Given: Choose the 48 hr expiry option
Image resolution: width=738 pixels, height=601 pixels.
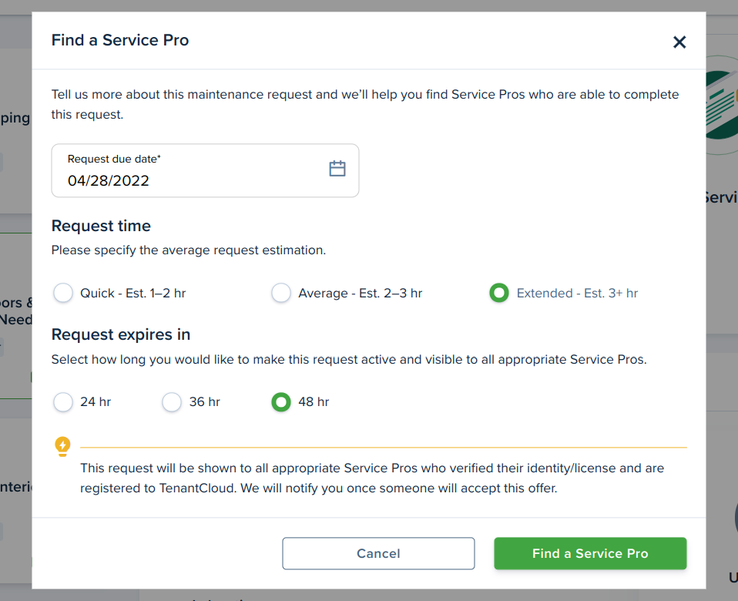Looking at the screenshot, I should pos(281,402).
